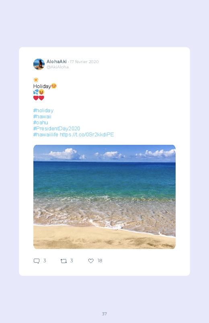
Task: Click the sun emoji
Action: click(36, 80)
